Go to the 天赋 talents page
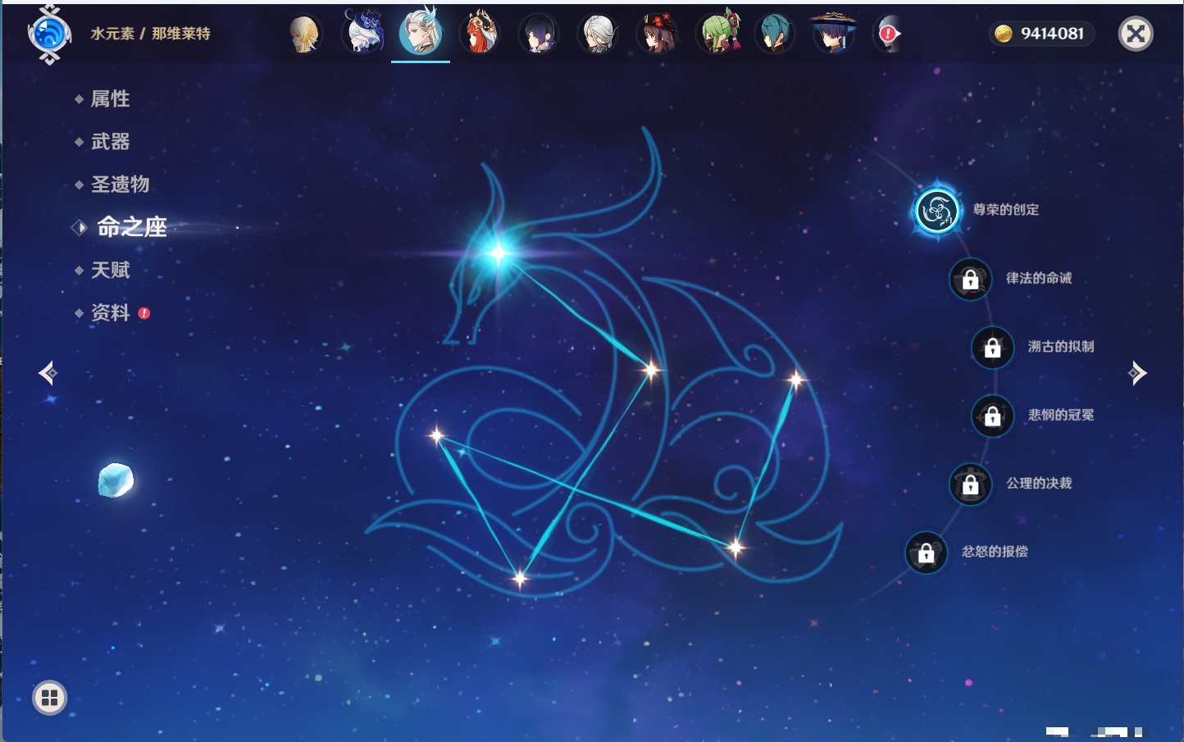This screenshot has height=742, width=1184. click(110, 270)
